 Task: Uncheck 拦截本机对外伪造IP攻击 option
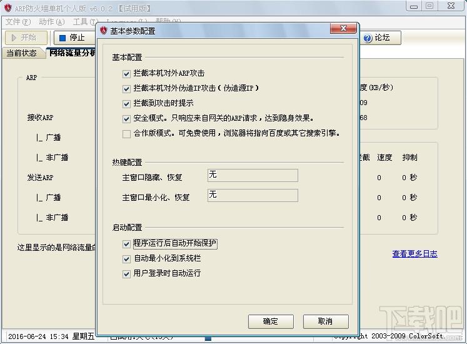pyautogui.click(x=127, y=89)
